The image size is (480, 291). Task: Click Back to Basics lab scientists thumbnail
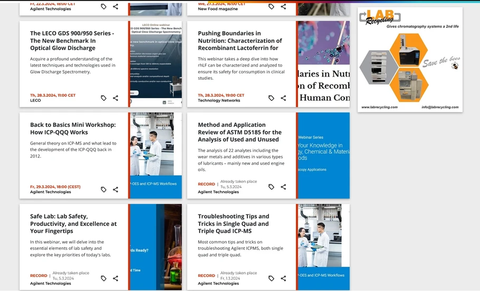click(156, 155)
